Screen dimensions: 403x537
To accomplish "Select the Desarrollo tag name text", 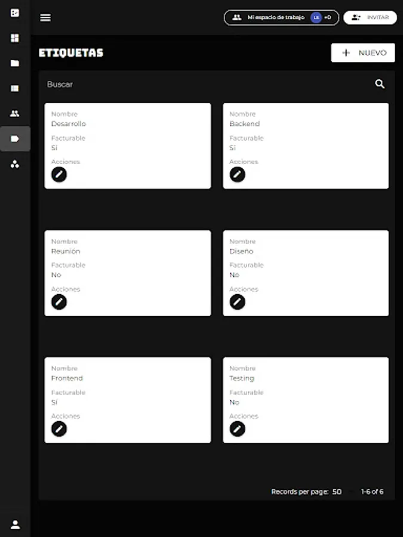I will (x=69, y=124).
